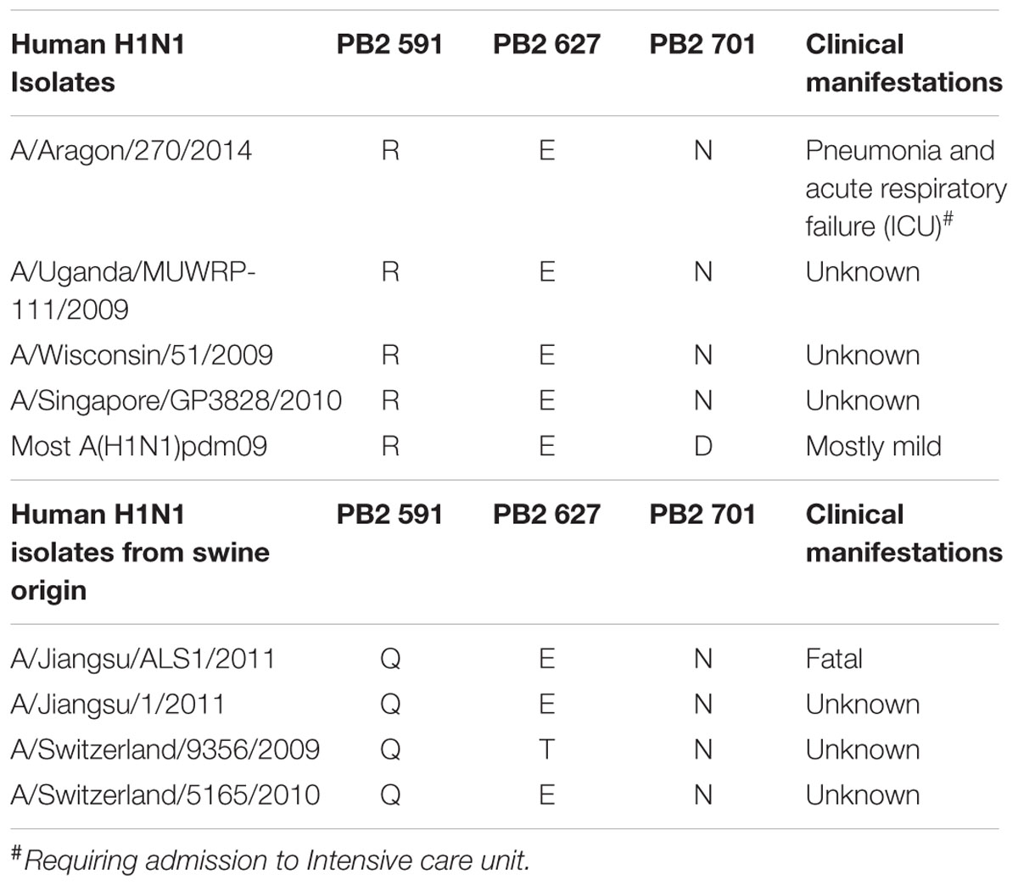Click the 'Requiring admission to Intensive care unit' footnote
Image resolution: width=1018 pixels, height=886 pixels.
pyautogui.click(x=271, y=860)
